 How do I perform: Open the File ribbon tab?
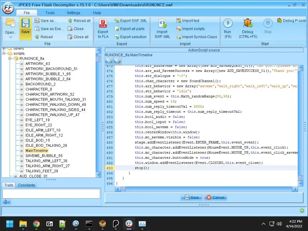pyautogui.click(x=27, y=13)
